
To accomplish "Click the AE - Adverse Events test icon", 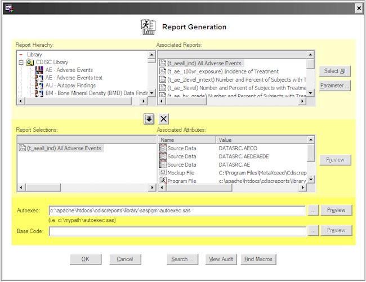I will click(x=39, y=78).
